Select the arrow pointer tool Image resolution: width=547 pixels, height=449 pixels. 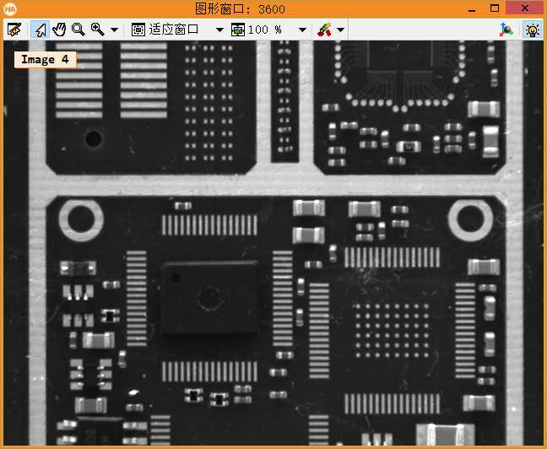pyautogui.click(x=41, y=30)
